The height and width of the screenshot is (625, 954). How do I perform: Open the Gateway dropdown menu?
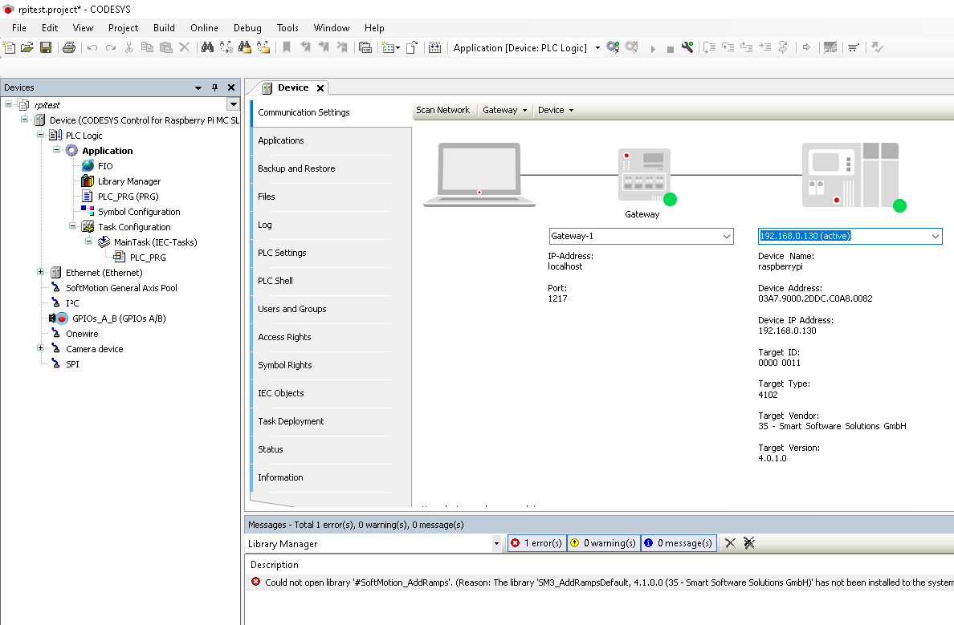coord(504,110)
